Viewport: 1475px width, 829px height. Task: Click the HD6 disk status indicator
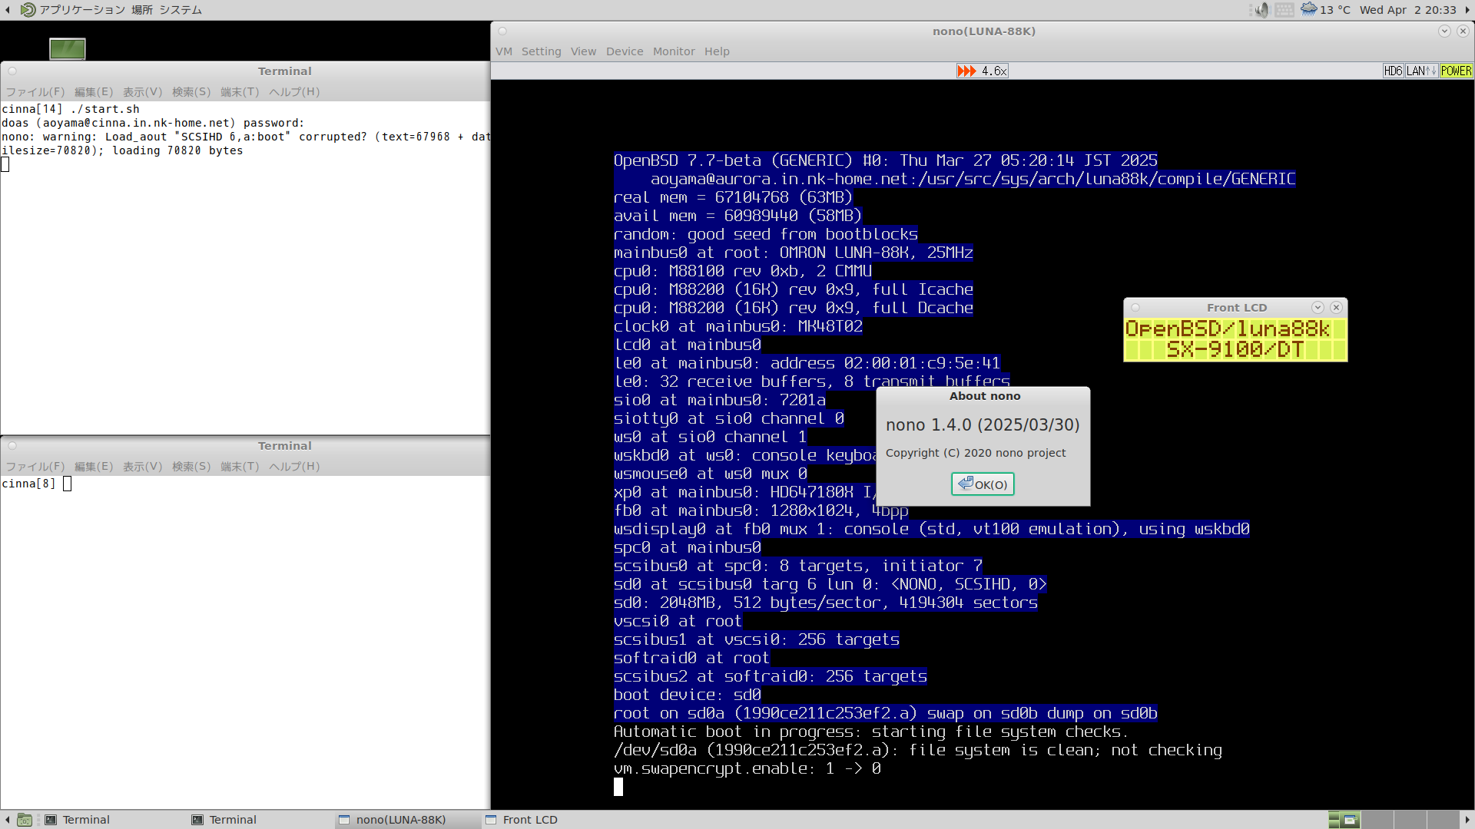(x=1393, y=71)
